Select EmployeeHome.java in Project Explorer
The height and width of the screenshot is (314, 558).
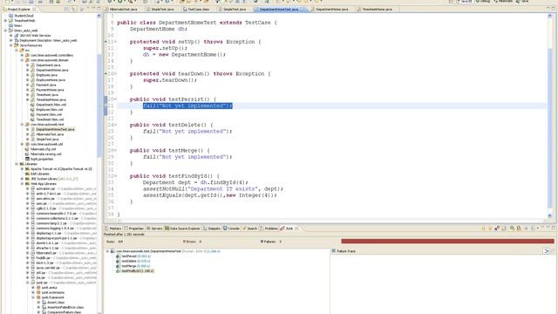pyautogui.click(x=48, y=80)
